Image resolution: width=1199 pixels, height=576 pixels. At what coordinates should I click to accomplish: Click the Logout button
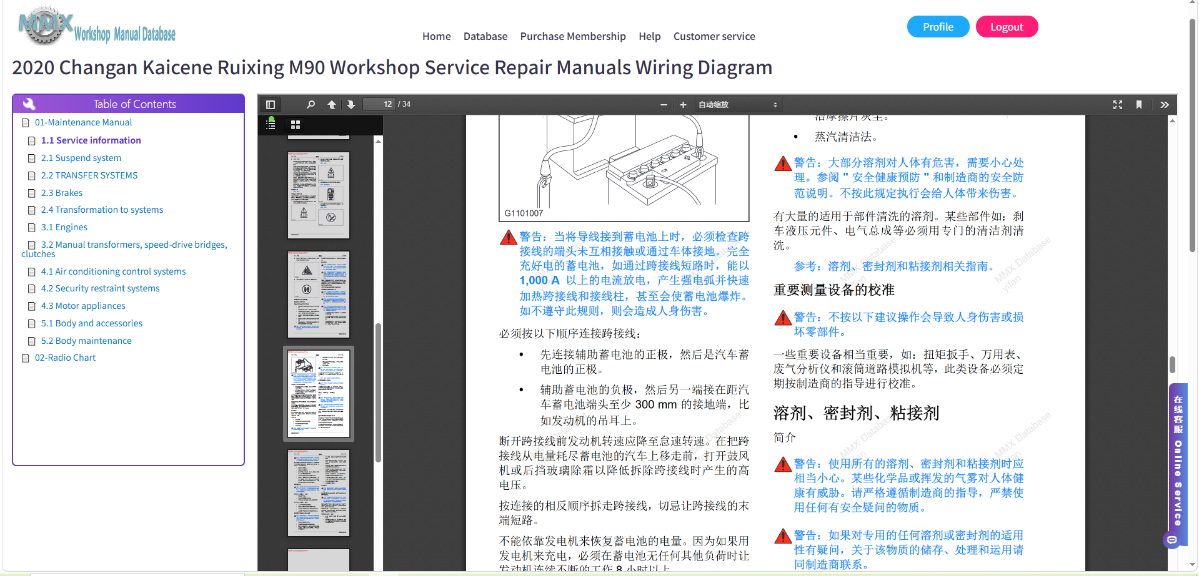point(1007,27)
